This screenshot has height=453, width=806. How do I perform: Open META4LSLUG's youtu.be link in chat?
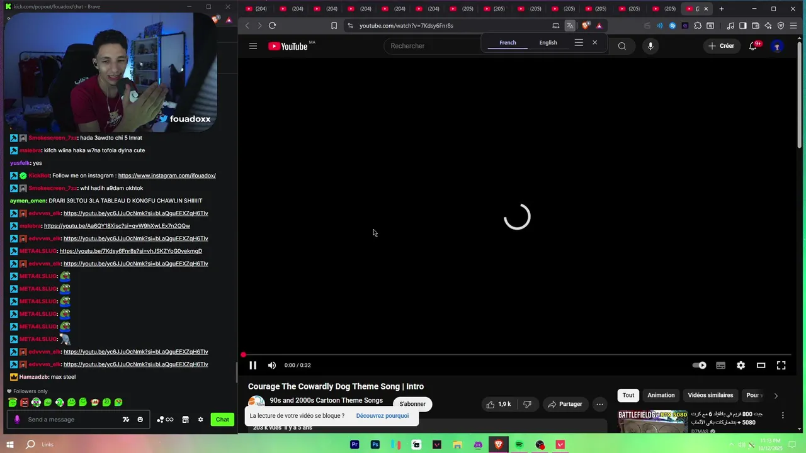pyautogui.click(x=130, y=251)
